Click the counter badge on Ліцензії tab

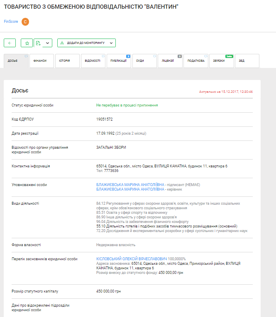pos(180,56)
